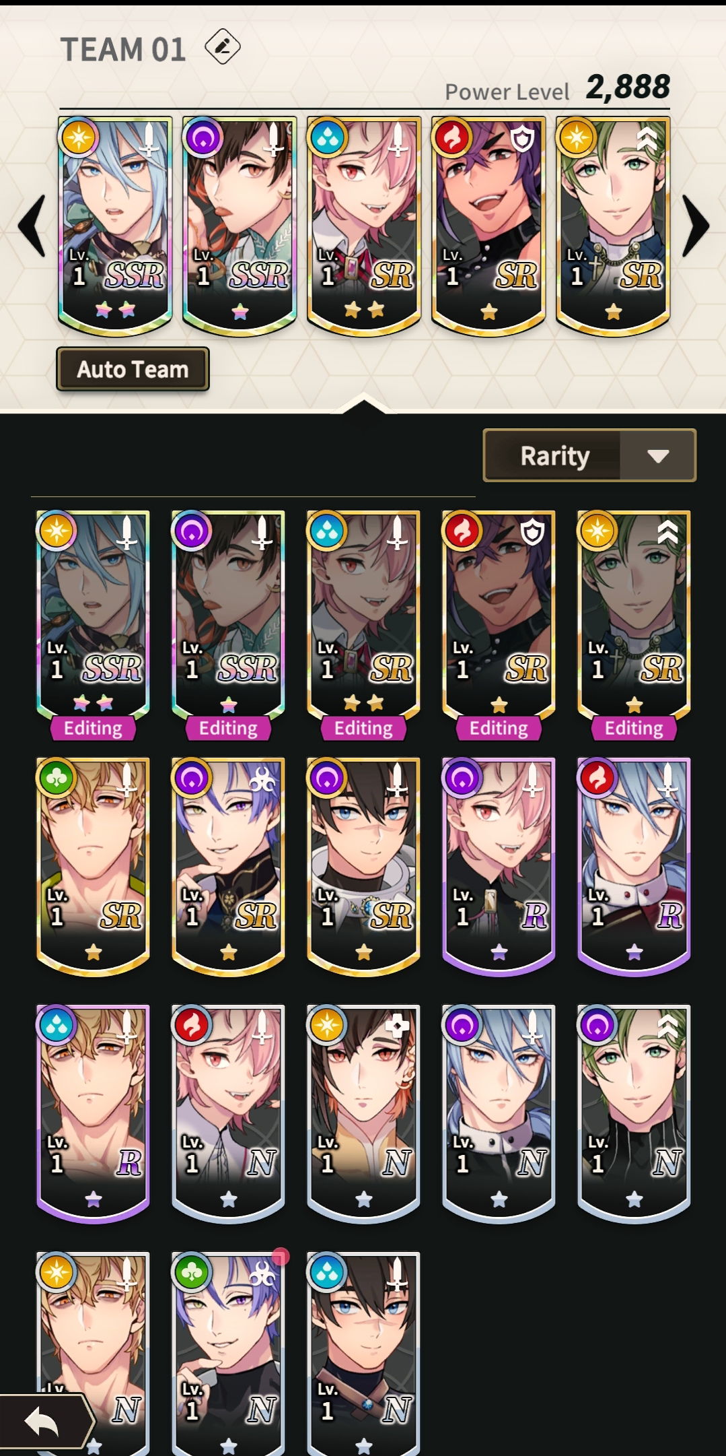This screenshot has width=726, height=1456.
Task: Click the green clover element icon on blond SR card
Action: coord(57,778)
